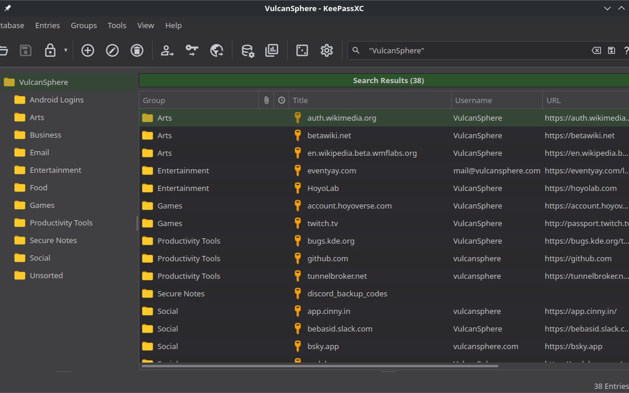Delete the selected entry via trash icon
This screenshot has width=629, height=393.
(137, 50)
